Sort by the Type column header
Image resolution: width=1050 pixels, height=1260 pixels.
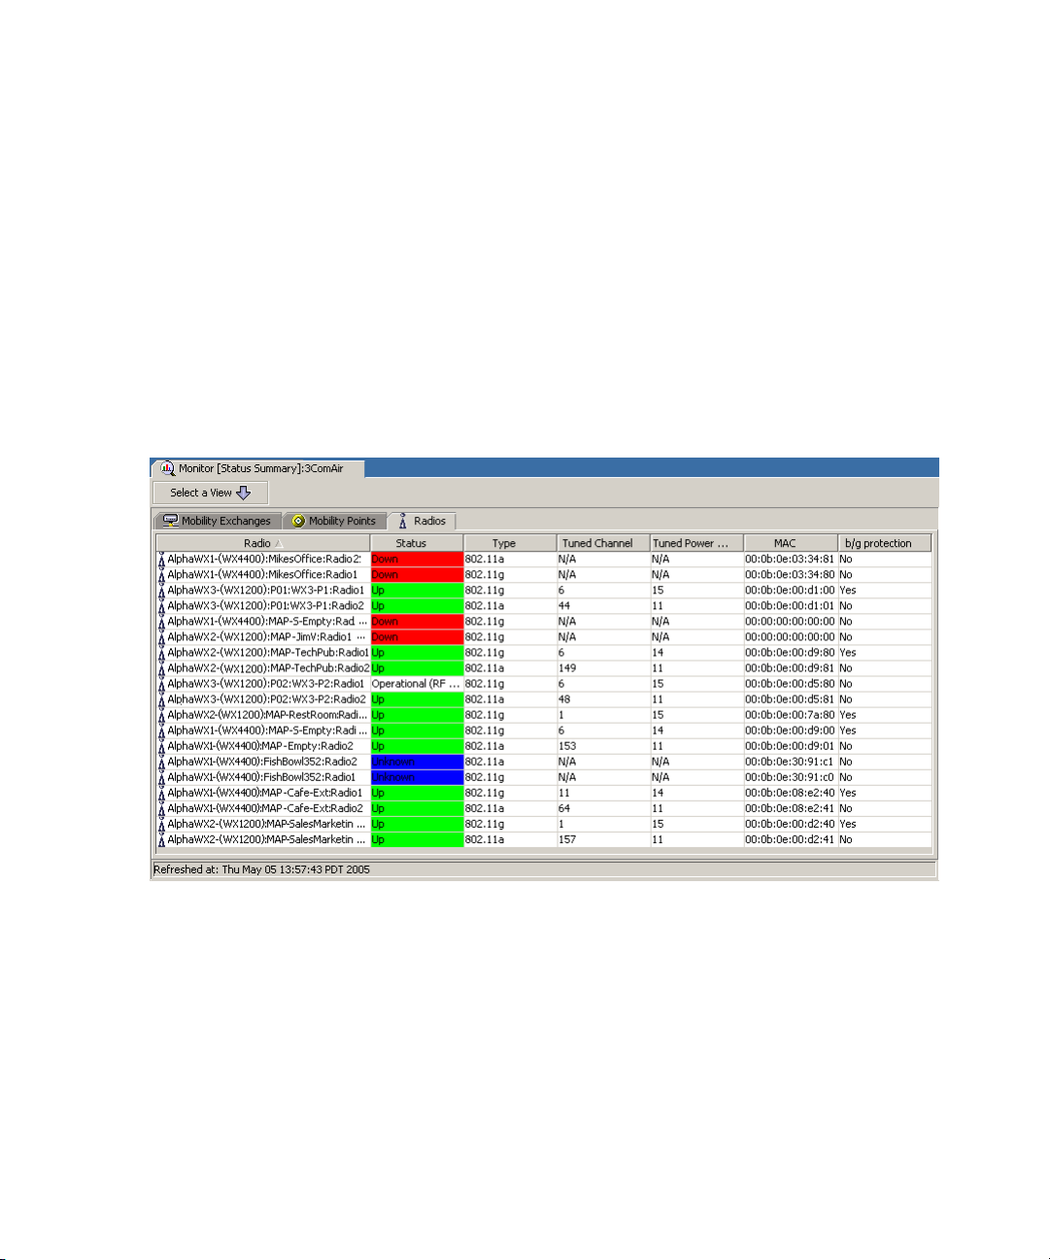click(x=510, y=543)
